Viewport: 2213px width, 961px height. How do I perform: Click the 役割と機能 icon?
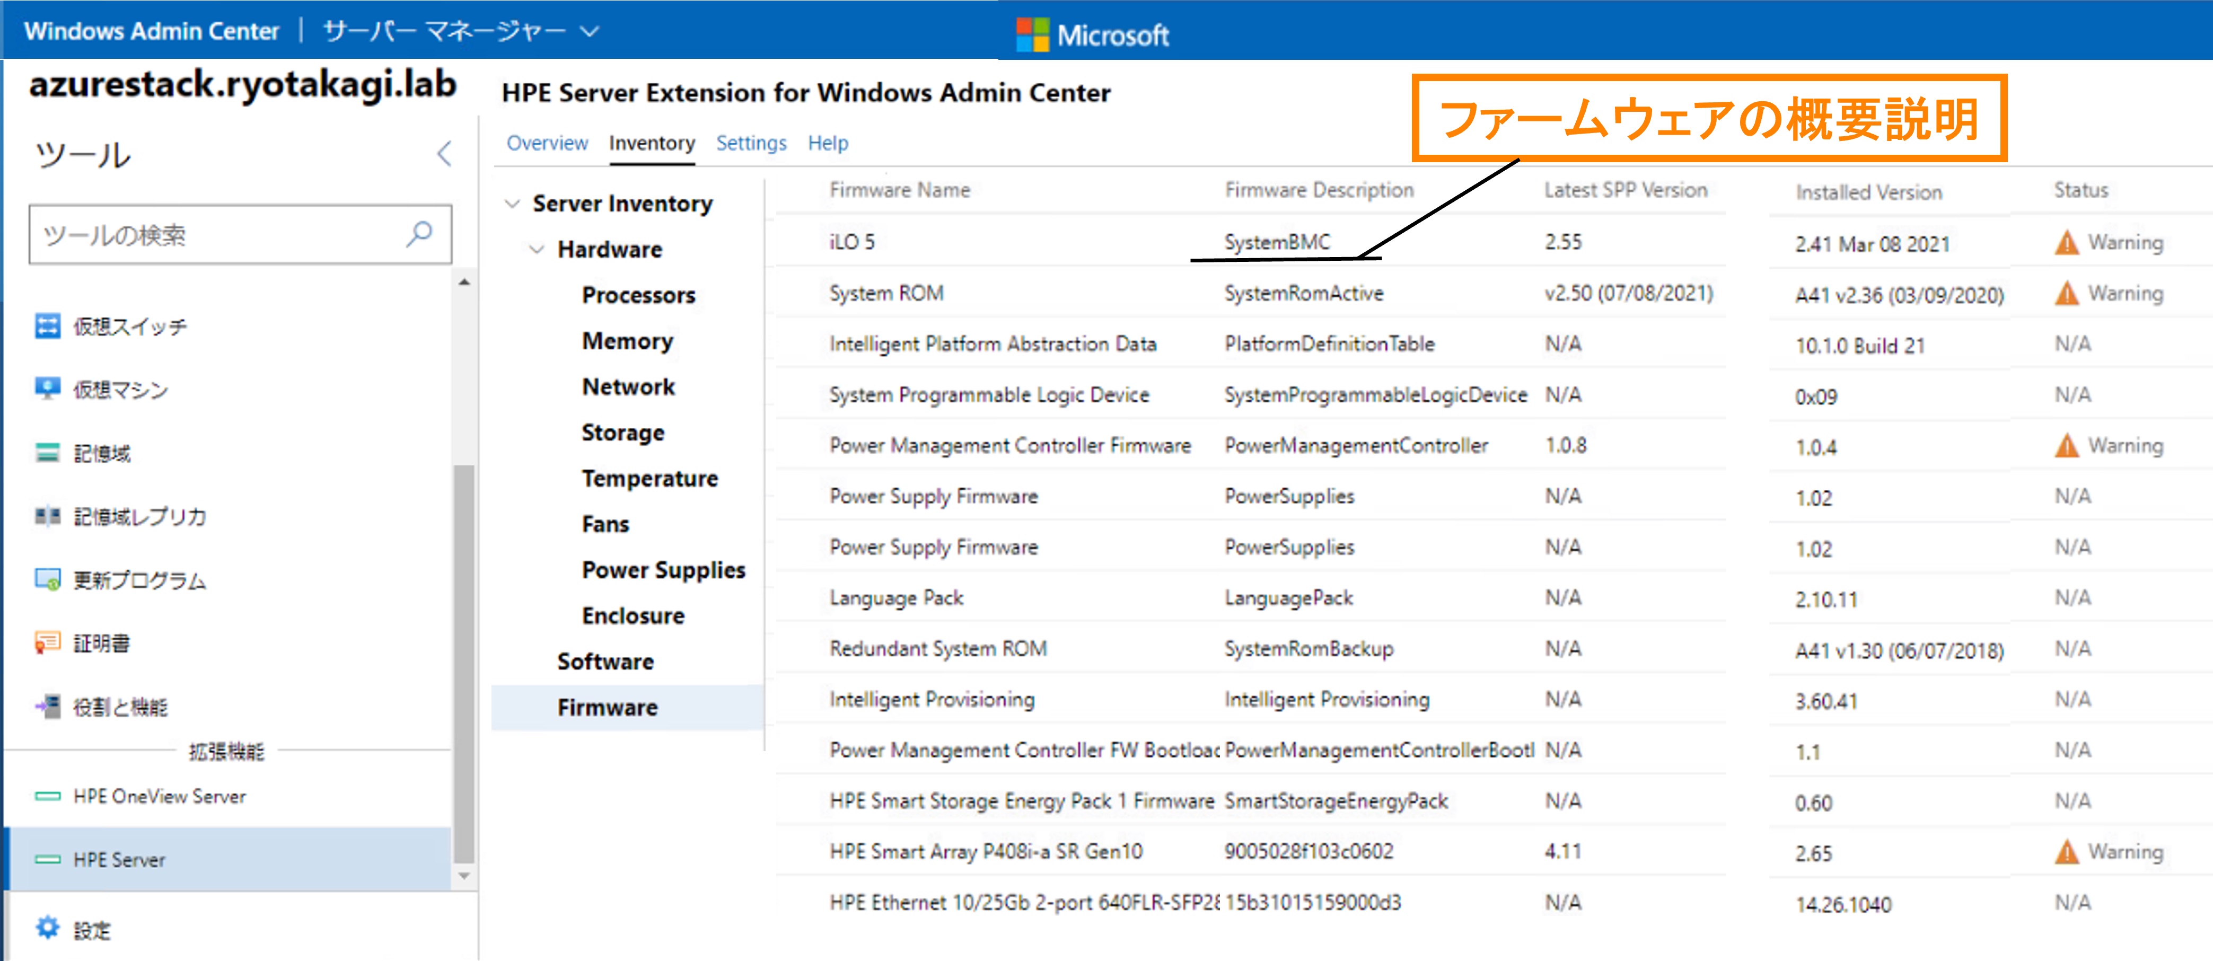(47, 706)
